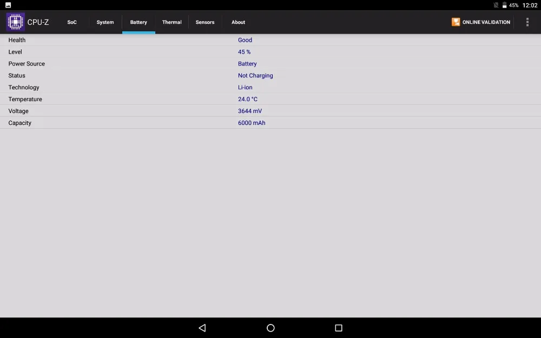Viewport: 541px width, 338px height.
Task: Select the Capacity row label
Action: point(19,123)
